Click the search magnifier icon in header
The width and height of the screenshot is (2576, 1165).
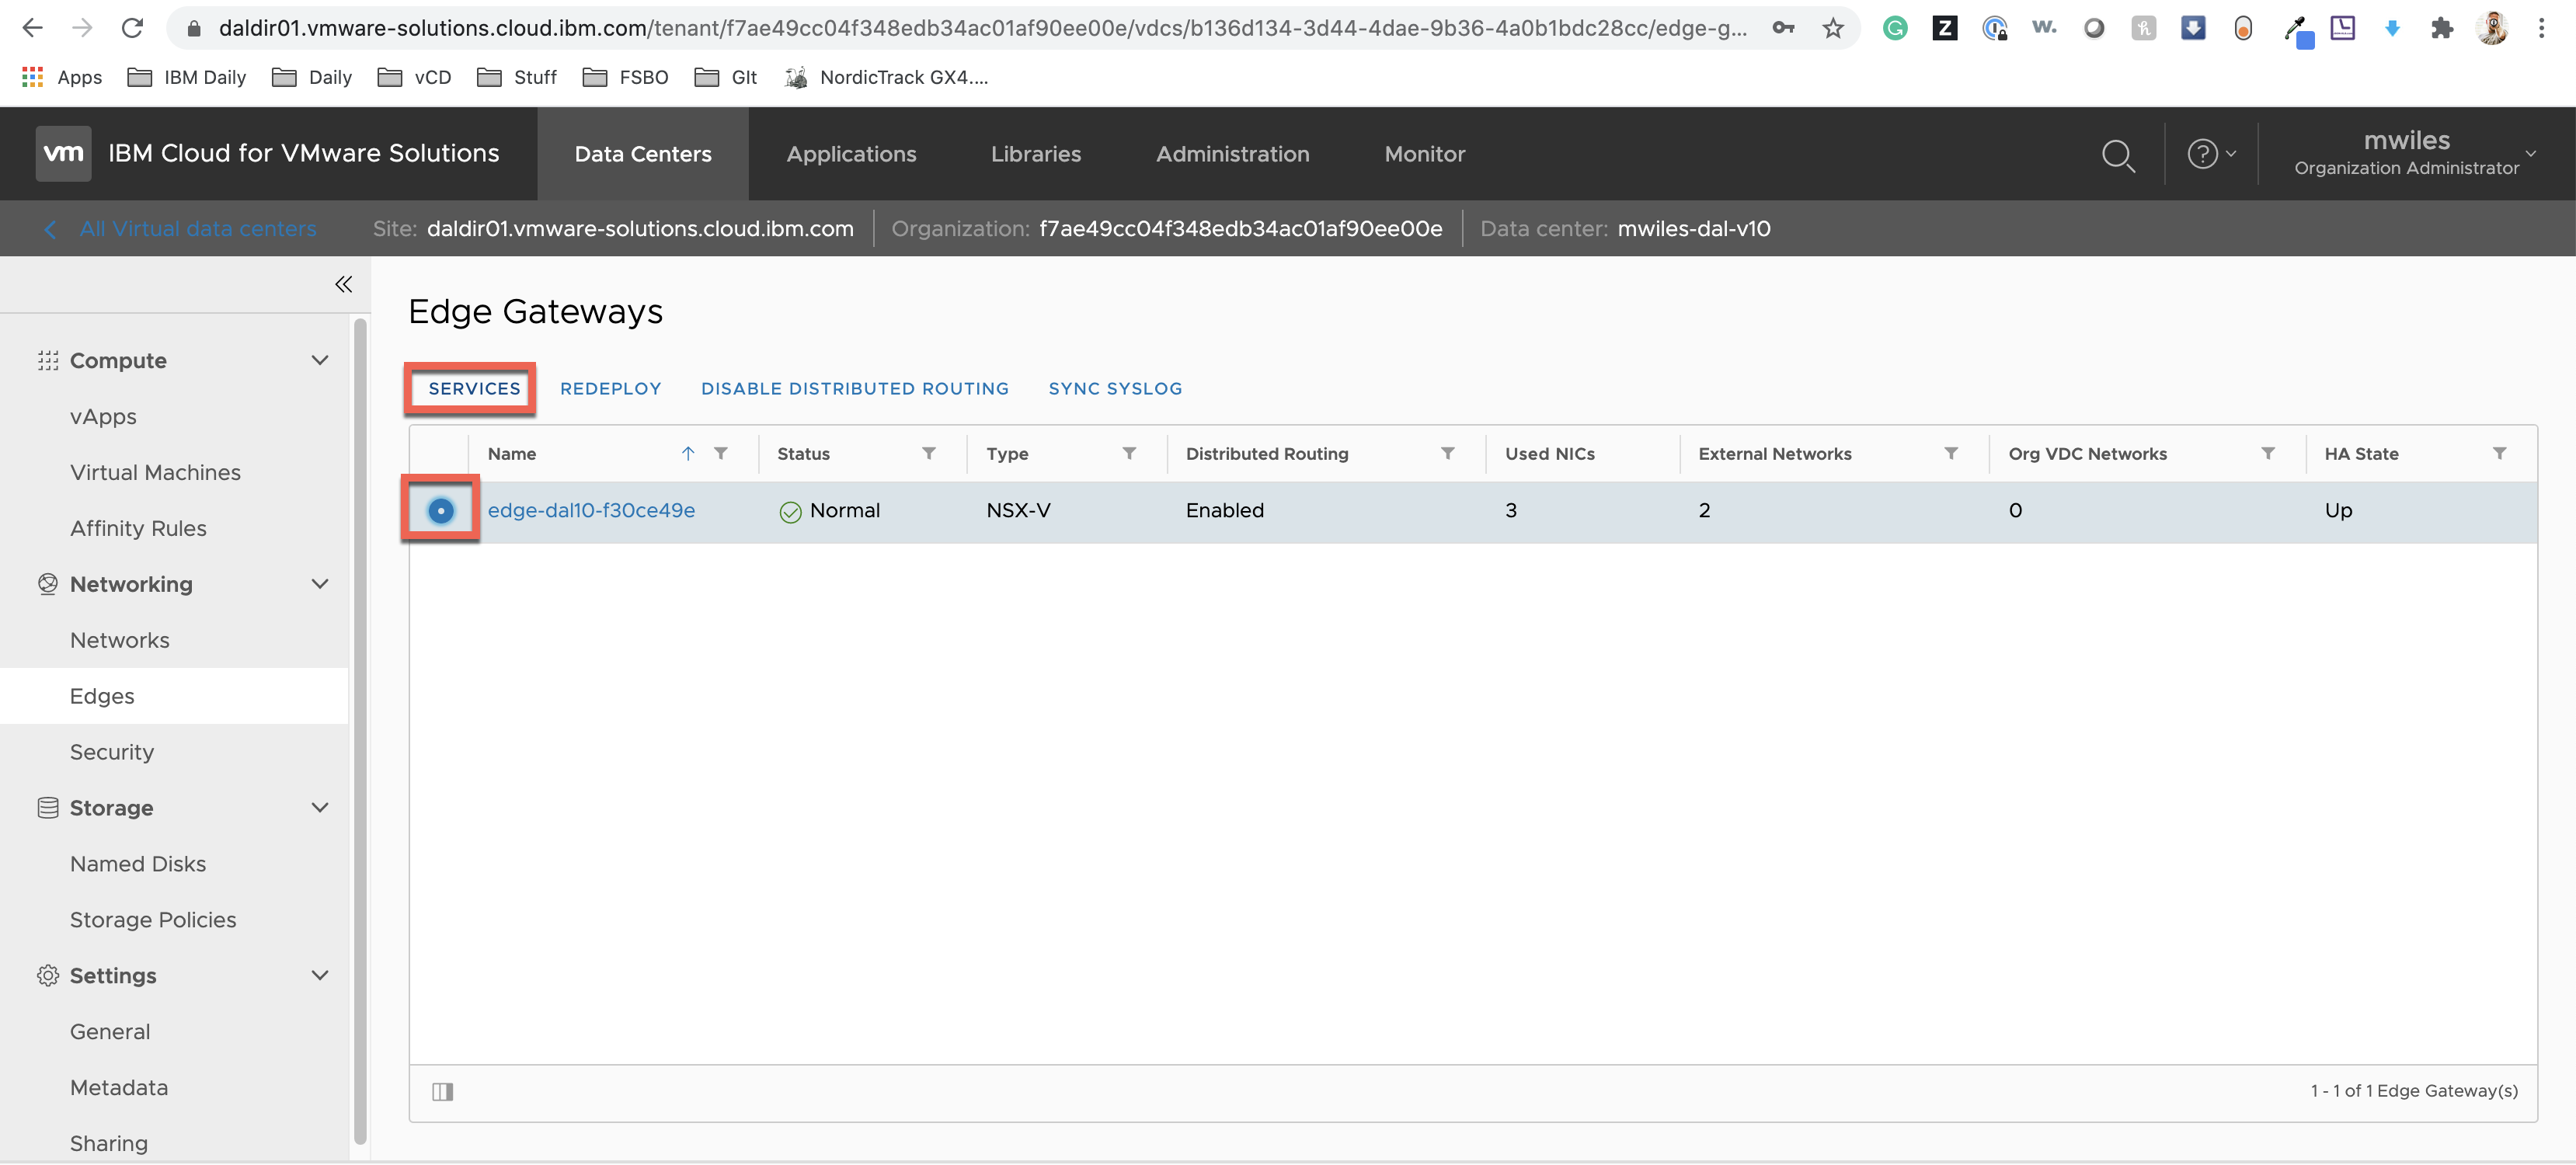pos(2117,155)
